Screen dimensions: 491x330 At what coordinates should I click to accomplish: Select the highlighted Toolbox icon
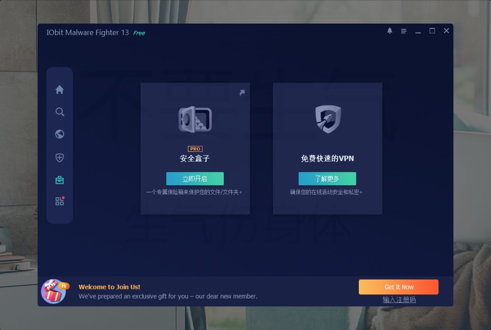coord(59,179)
